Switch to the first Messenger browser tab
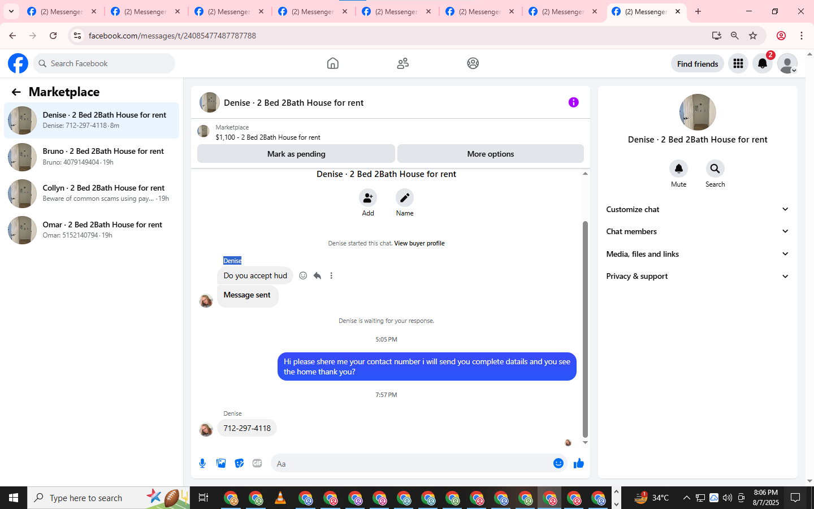 pyautogui.click(x=62, y=11)
